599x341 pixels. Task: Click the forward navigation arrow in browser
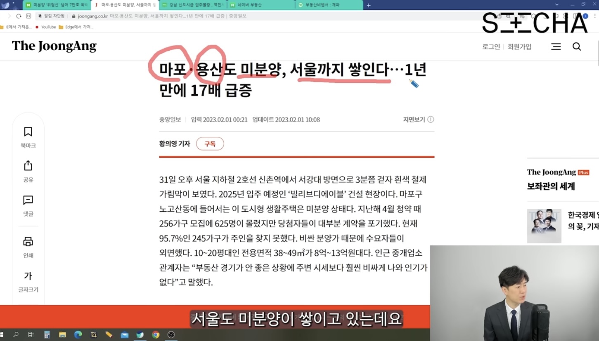9,16
